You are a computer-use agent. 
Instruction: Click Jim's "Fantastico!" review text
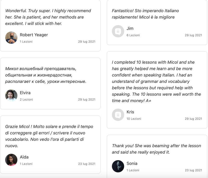point(145,14)
